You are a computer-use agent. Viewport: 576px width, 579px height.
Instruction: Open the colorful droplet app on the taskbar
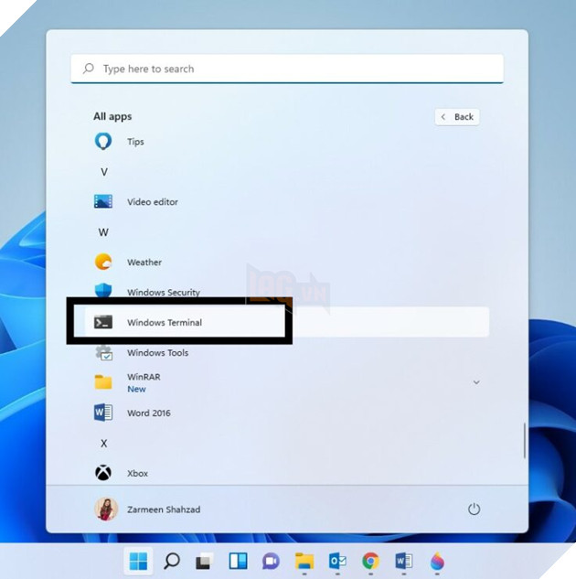point(437,562)
